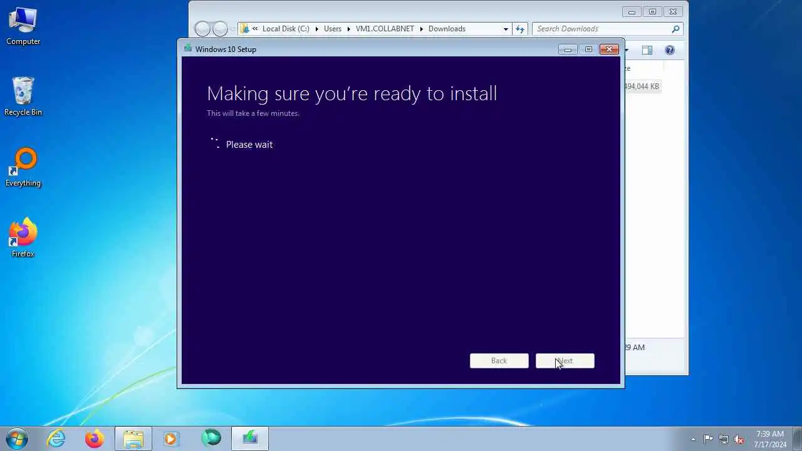
Task: Show hidden system tray icons
Action: pos(693,439)
